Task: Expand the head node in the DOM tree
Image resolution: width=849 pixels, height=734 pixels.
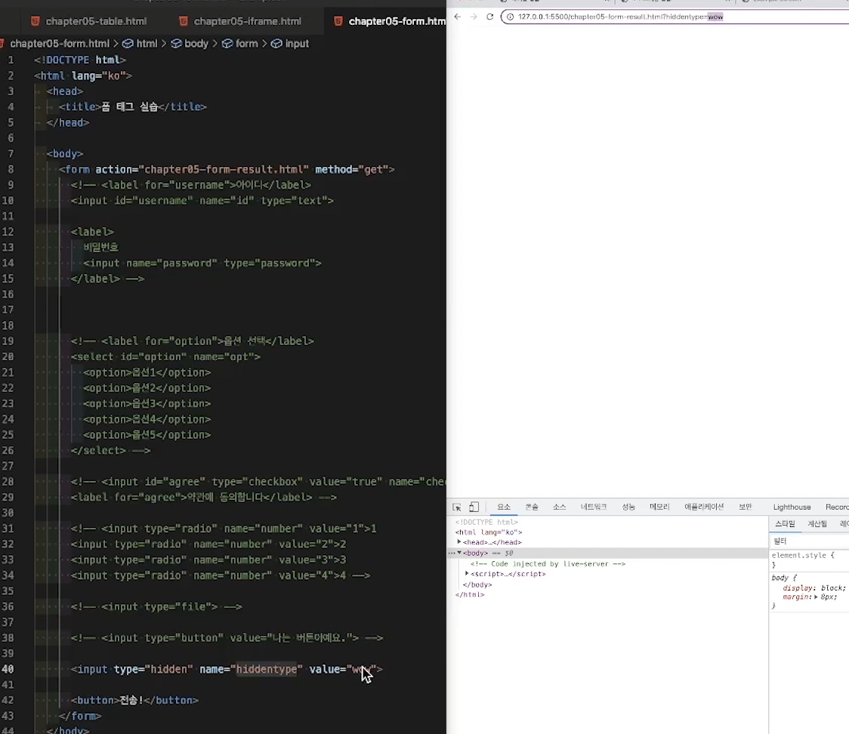Action: [x=459, y=542]
